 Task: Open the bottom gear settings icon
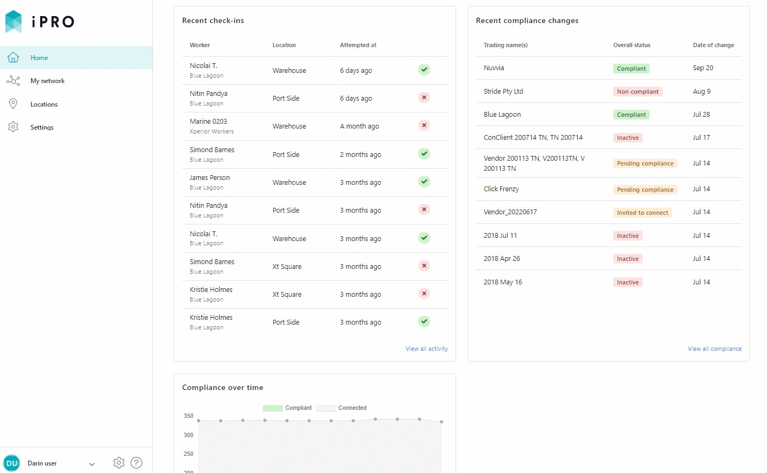point(119,463)
